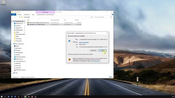Select Этот компьютер in navigation pane
The width and height of the screenshot is (175, 98).
[19, 44]
